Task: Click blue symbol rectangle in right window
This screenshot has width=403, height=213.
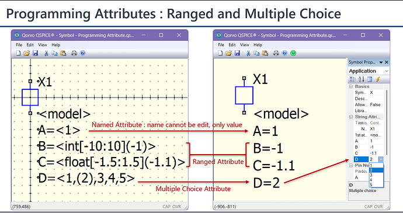Action: 244,95
